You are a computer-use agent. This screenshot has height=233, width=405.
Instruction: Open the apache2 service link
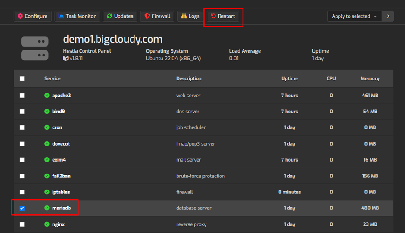(62, 96)
